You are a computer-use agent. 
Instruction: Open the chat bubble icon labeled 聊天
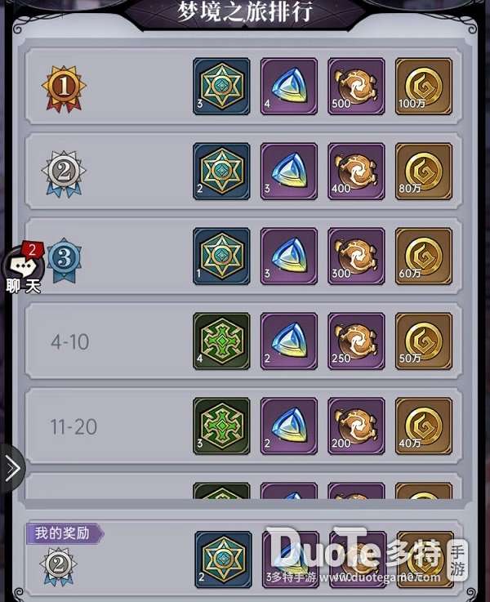coord(22,268)
